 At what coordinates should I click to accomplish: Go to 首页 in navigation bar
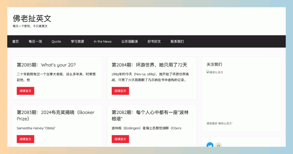point(15,41)
